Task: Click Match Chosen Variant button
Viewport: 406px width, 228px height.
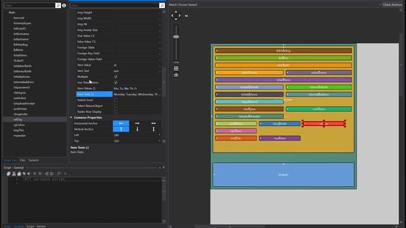Action: pos(183,4)
